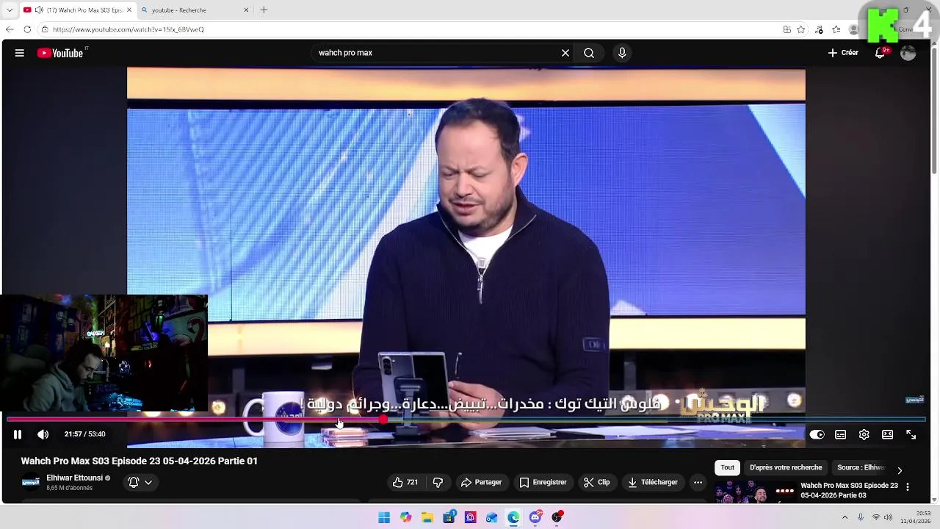Viewport: 940px width, 529px height.
Task: Select the D'après votre recherche chip
Action: click(x=786, y=467)
